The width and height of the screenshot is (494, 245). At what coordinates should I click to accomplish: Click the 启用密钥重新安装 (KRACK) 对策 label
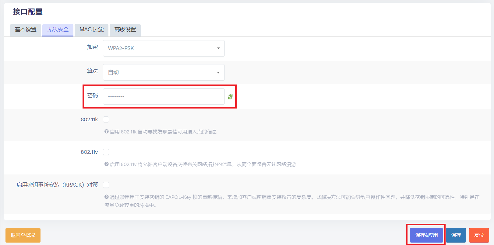[x=57, y=185]
